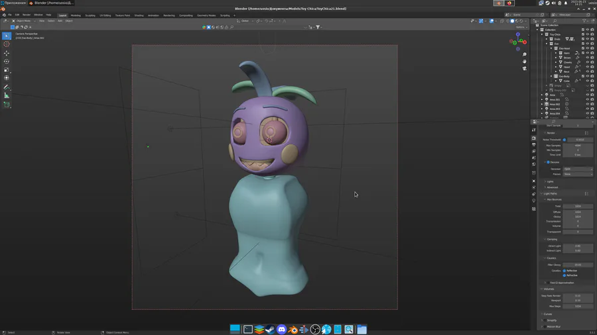Click the outliner filter funnel icon
The height and width of the screenshot is (335, 597).
(x=584, y=21)
